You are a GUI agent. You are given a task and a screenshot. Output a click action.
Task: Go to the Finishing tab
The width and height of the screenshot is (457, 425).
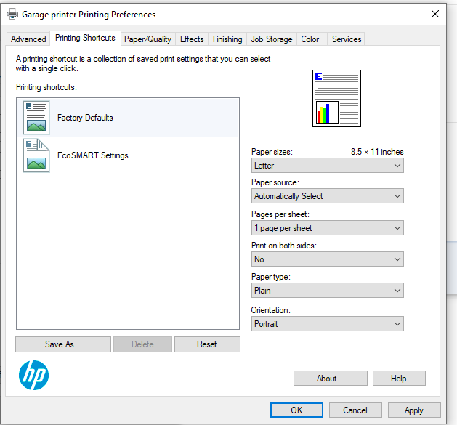pyautogui.click(x=227, y=39)
